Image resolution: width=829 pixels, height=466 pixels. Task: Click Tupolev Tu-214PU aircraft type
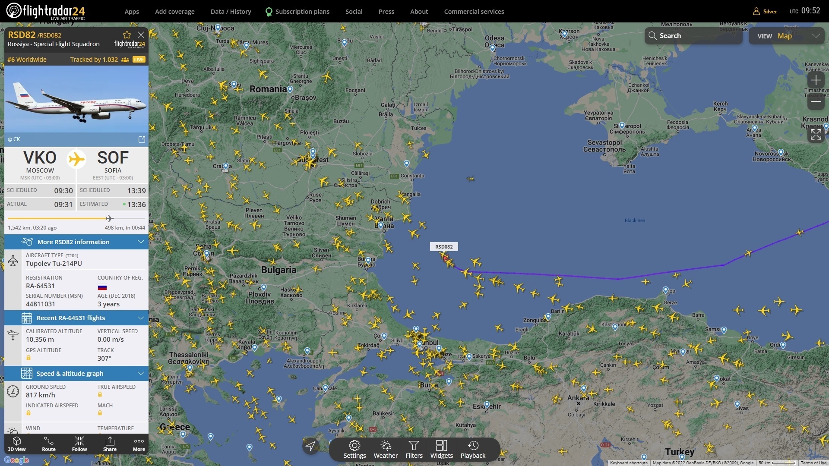pos(54,263)
